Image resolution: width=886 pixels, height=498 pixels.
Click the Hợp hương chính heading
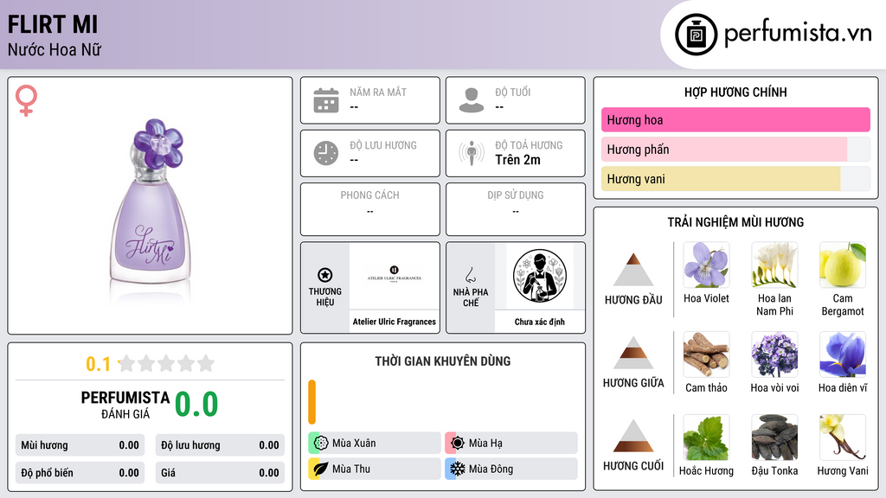pos(735,92)
